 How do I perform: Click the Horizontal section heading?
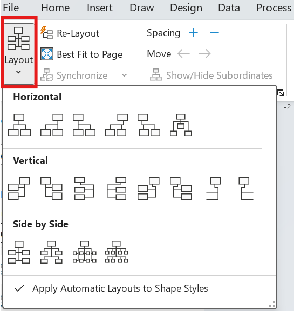click(x=37, y=97)
